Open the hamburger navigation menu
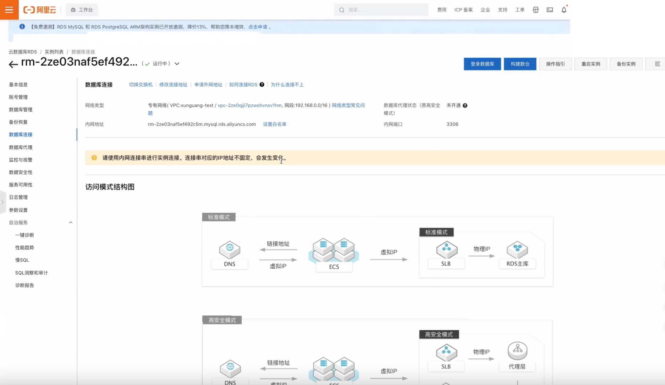This screenshot has width=665, height=385. 9,10
